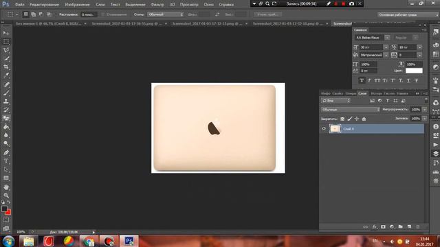Image resolution: width=440 pixels, height=247 pixels.
Task: Toggle Faux Italic in Character panel
Action: coord(369,81)
